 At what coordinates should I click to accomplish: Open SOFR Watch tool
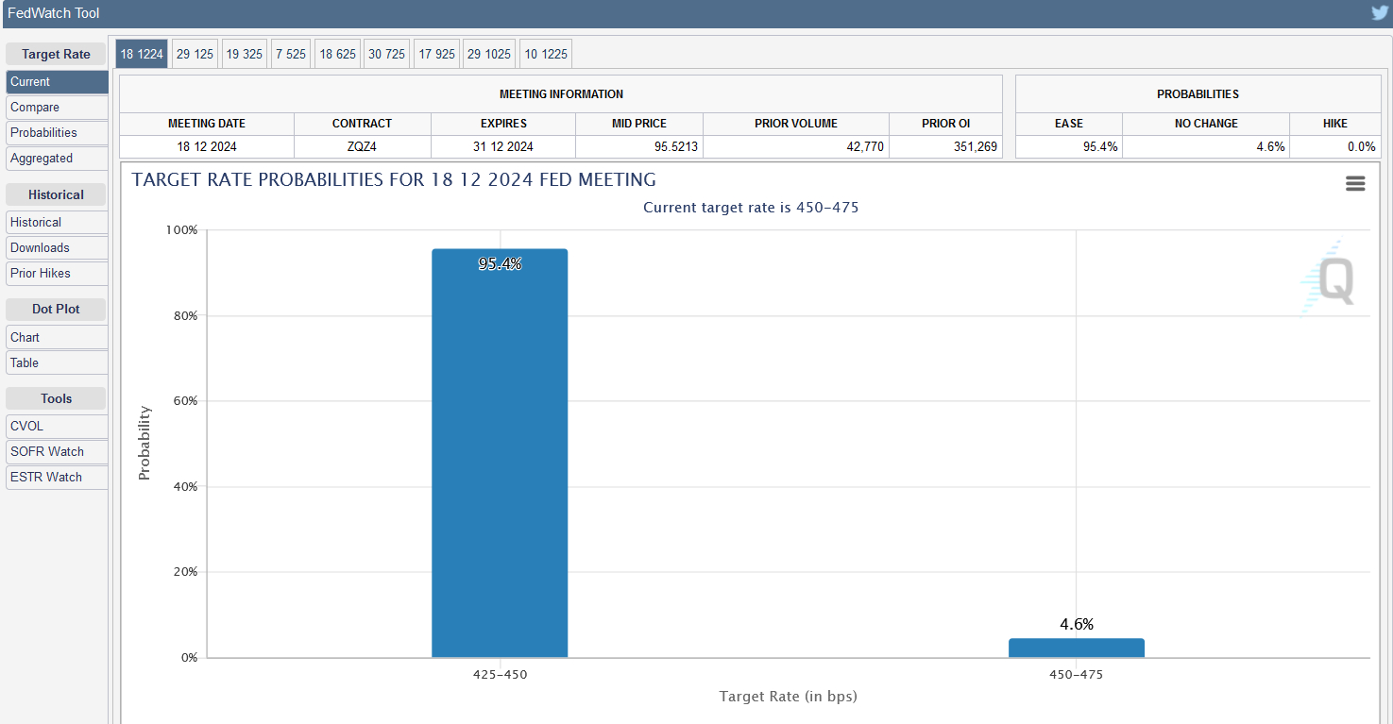57,452
